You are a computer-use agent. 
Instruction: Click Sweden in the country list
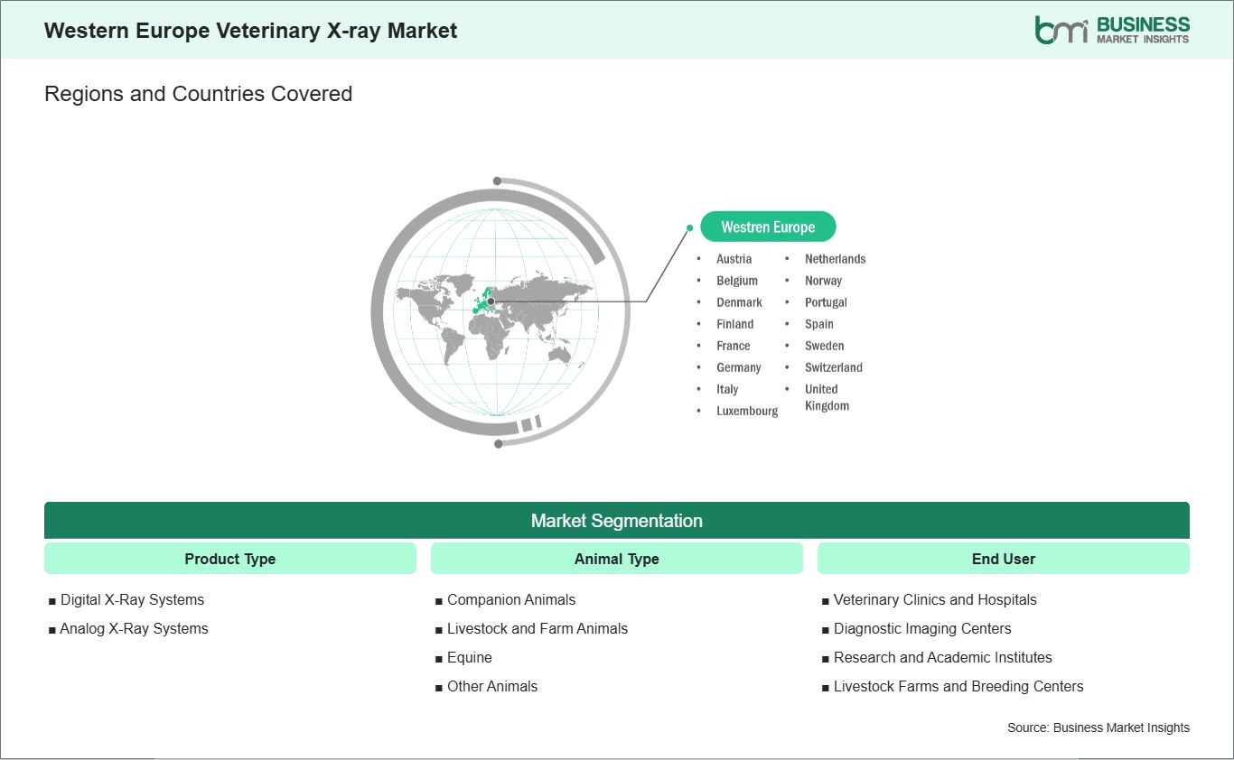pos(825,346)
